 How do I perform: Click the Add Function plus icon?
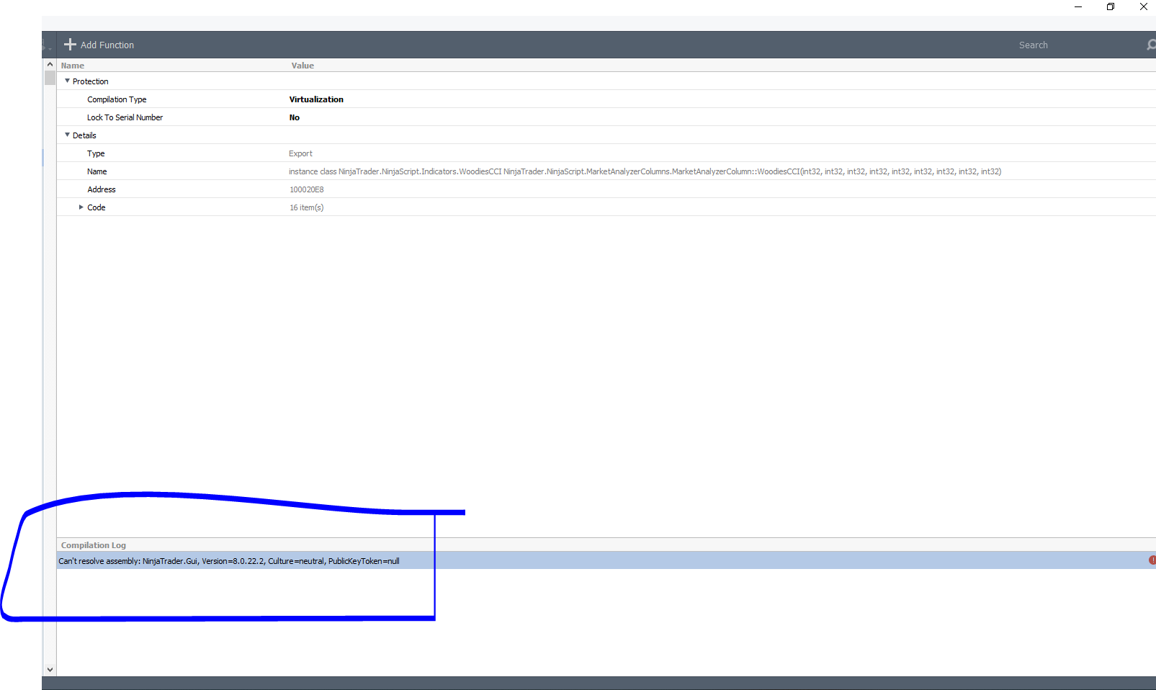tap(70, 45)
